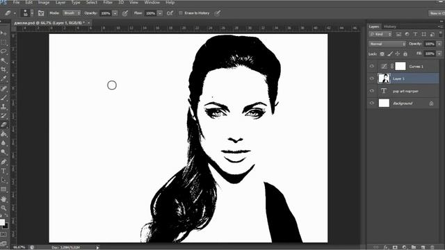Select the Curves 1 layer mask thumbnail

coord(400,67)
